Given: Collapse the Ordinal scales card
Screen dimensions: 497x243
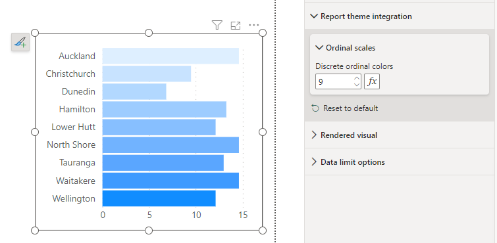Looking at the screenshot, I should 319,48.
